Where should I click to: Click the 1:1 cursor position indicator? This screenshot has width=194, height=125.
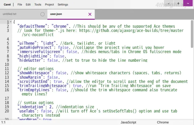click(3, 122)
